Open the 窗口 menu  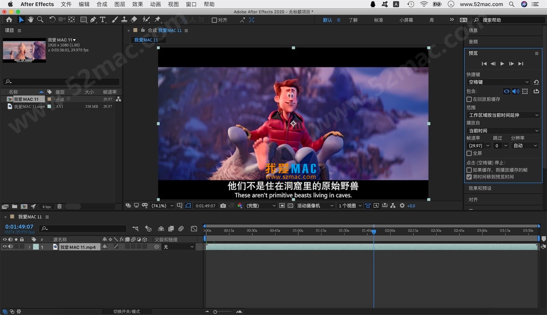coord(191,4)
